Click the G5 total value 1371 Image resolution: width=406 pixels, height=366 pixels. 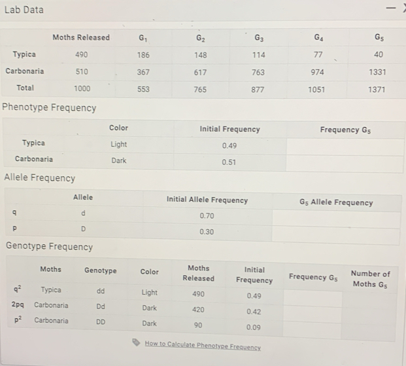tap(377, 90)
